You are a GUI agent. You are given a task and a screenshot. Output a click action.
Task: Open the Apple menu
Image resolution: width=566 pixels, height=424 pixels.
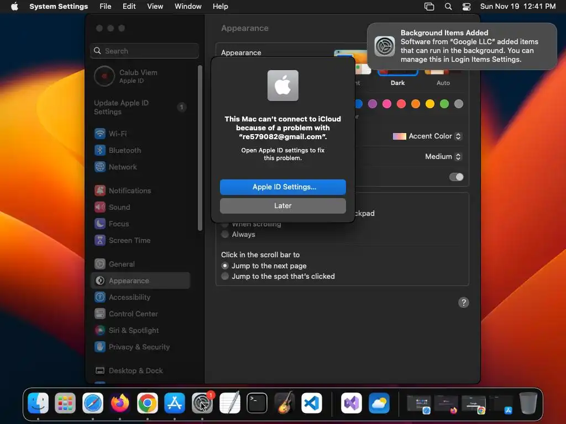point(14,7)
